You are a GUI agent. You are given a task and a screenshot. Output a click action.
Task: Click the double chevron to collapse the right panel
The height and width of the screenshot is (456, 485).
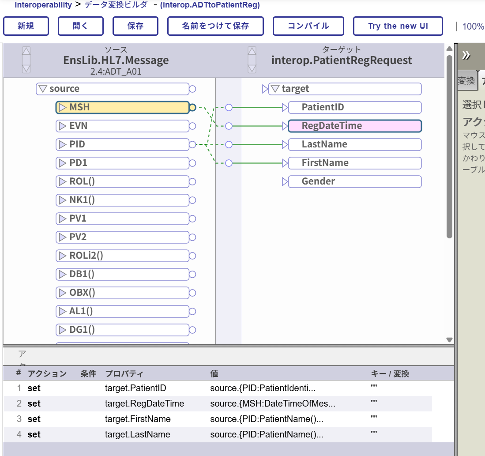(x=466, y=55)
